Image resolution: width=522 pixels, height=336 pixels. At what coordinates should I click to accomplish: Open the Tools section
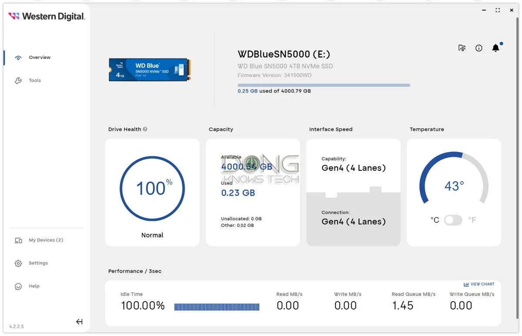pos(35,80)
